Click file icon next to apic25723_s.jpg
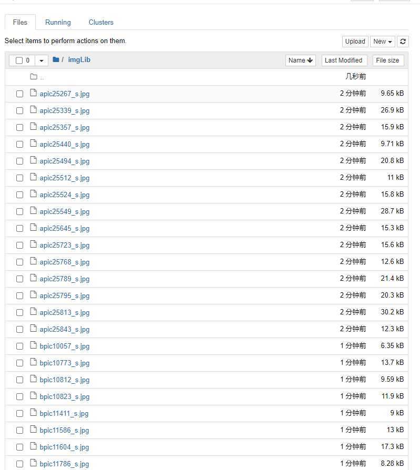 (33, 244)
